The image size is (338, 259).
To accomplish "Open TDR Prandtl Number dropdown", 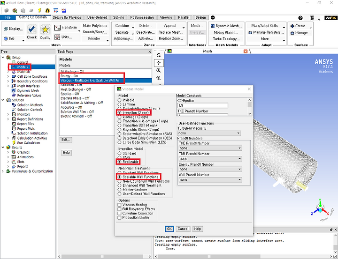I will click(x=210, y=159).
